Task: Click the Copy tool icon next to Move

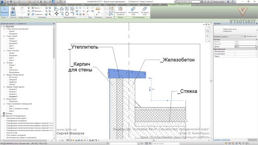Action: point(62,13)
